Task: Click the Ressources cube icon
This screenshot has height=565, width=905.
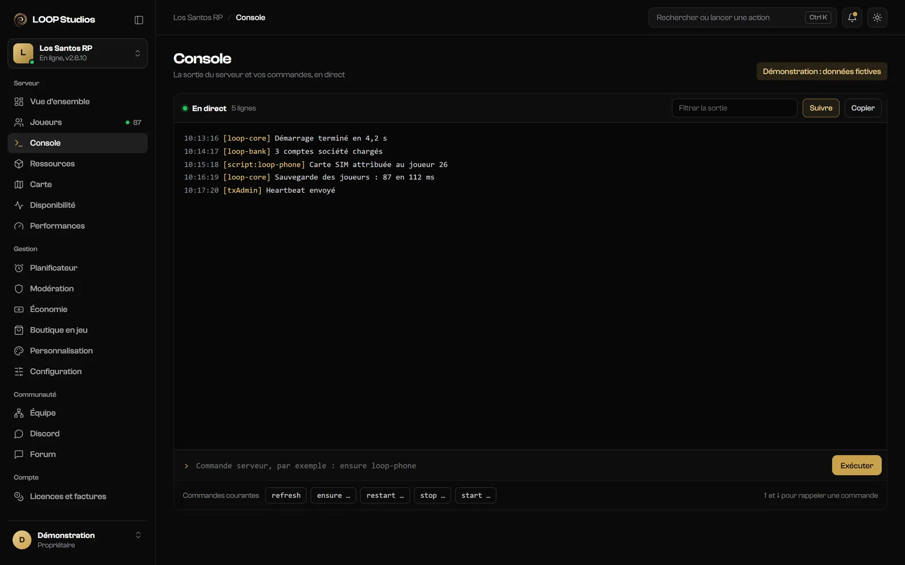Action: (19, 164)
